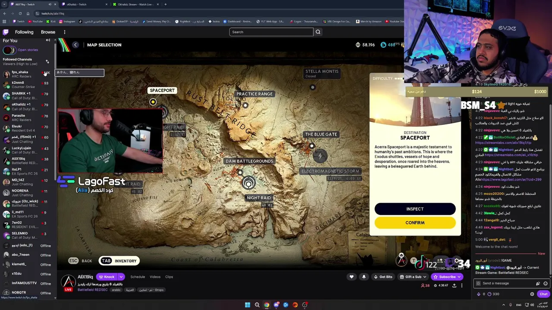Open the Videos tab

pyautogui.click(x=155, y=277)
